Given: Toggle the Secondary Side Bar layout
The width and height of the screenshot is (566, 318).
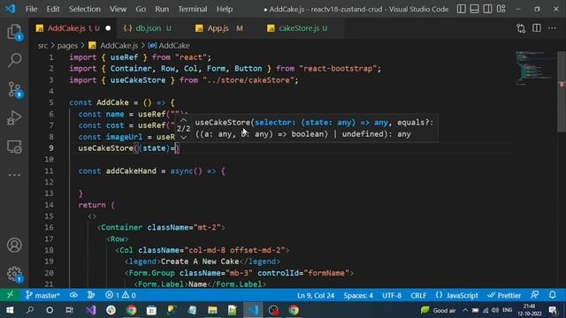Looking at the screenshot, I should tap(487, 9).
